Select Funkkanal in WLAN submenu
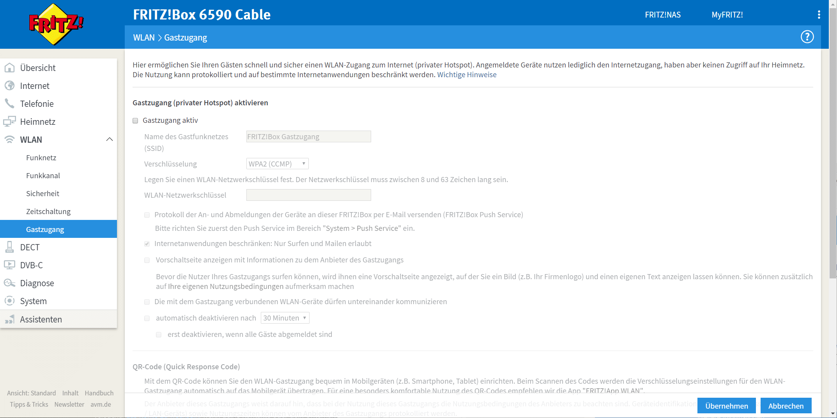This screenshot has width=837, height=418. [43, 175]
